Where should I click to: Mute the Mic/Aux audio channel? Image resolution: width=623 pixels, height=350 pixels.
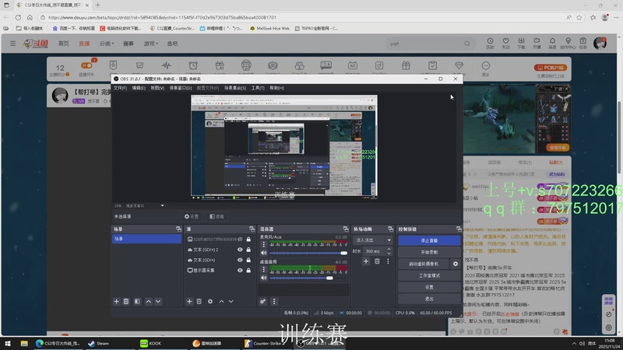coord(263,253)
